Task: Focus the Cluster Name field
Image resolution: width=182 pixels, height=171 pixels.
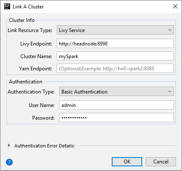Action: click(115, 56)
